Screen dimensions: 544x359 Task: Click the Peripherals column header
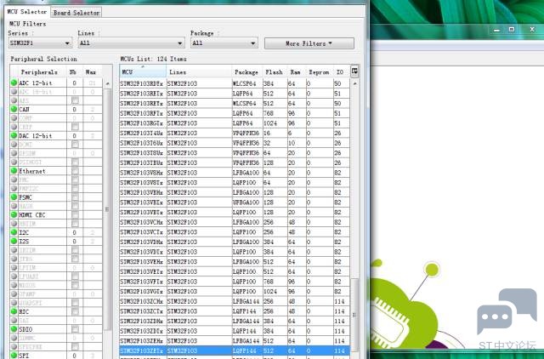[39, 71]
